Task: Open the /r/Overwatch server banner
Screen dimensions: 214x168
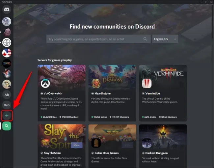Action: [62, 77]
